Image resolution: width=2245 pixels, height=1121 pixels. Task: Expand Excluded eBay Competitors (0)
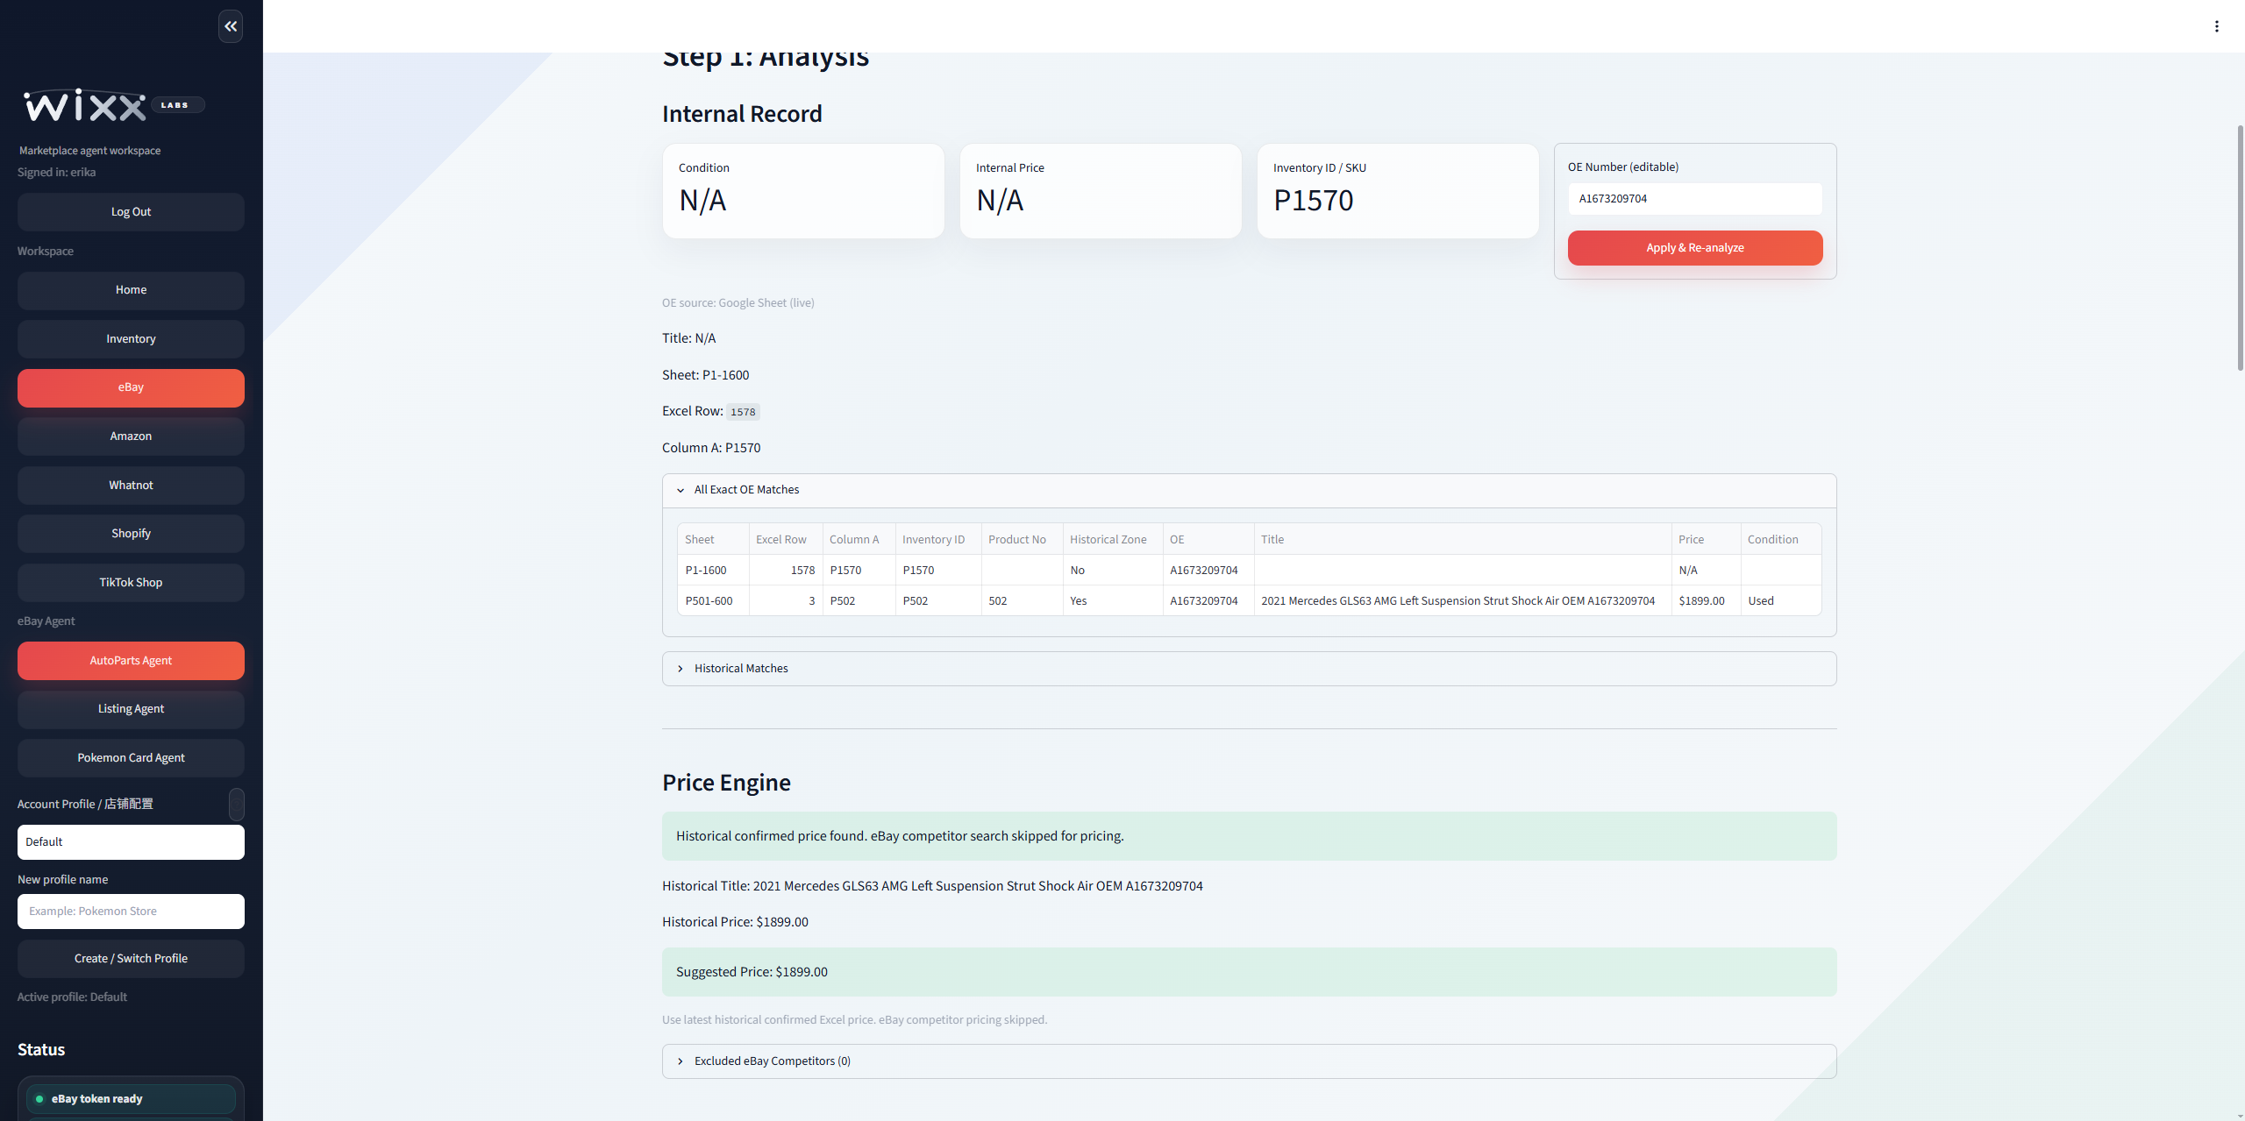point(1249,1061)
